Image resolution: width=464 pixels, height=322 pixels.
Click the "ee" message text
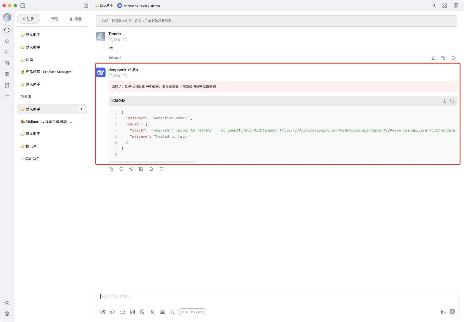pyautogui.click(x=111, y=48)
